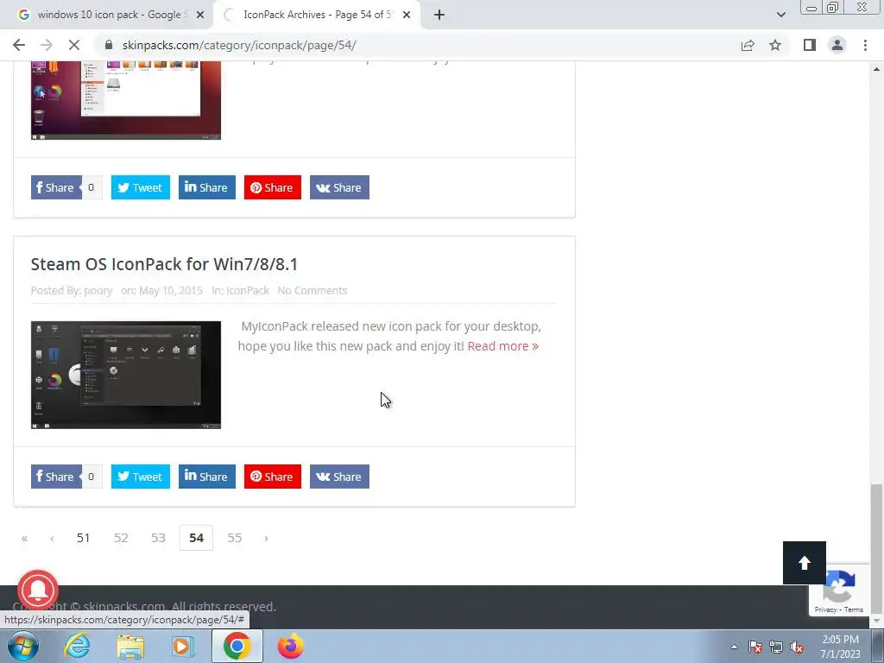
Task: Open the Action Center flag icon
Action: tap(755, 647)
